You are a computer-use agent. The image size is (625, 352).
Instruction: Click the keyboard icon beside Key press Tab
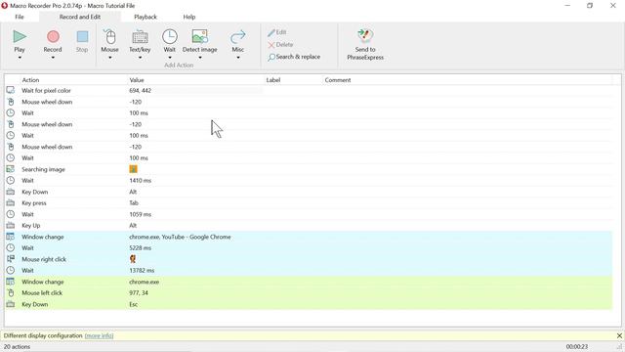point(11,202)
